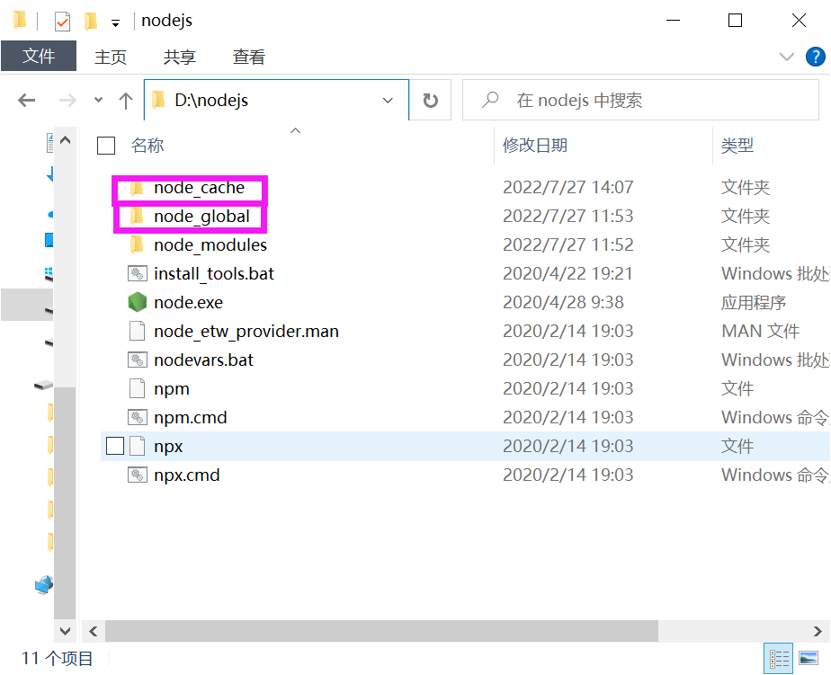Click the nodevars.bat file name

coord(203,360)
